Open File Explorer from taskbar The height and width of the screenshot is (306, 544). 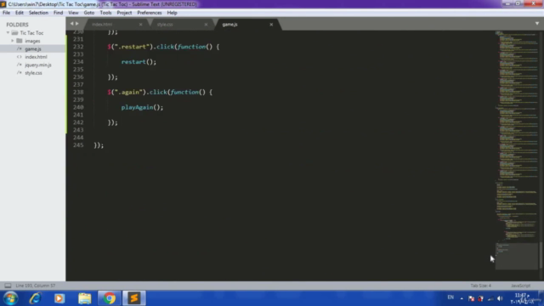[84, 298]
